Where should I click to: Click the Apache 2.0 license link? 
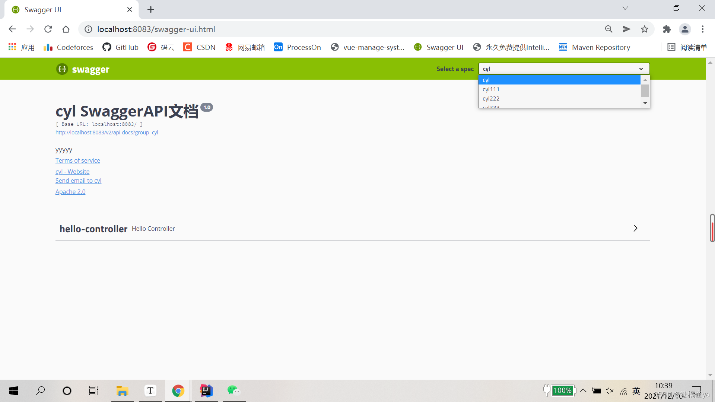click(x=70, y=192)
